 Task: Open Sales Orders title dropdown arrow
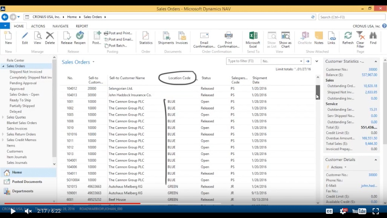point(93,62)
